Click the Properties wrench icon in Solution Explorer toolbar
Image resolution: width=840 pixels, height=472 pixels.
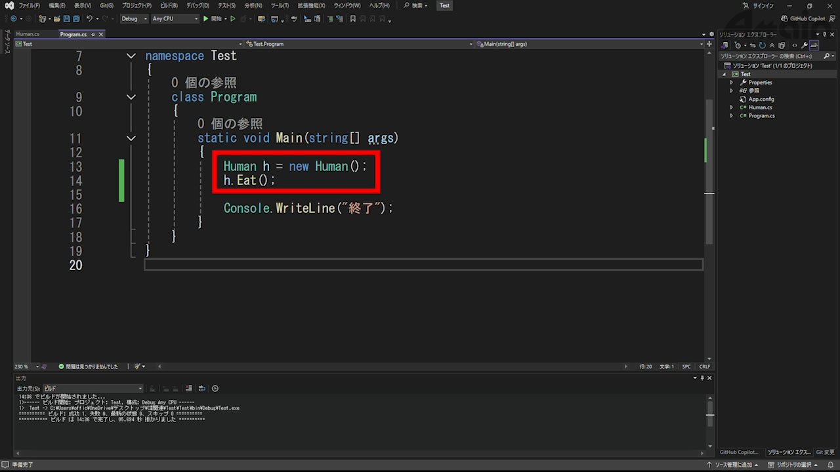805,45
